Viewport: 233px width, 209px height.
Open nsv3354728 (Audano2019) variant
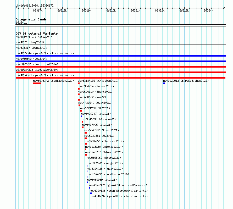coord(105,169)
